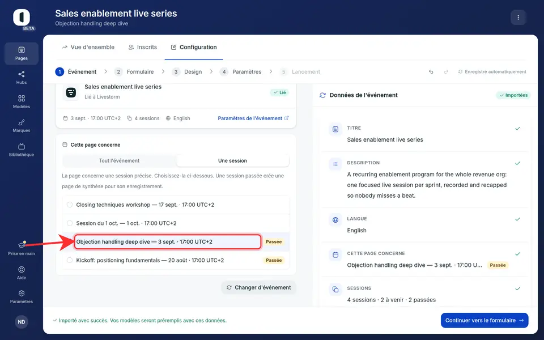Click the redo arrow icon
The image size is (544, 340).
click(446, 72)
